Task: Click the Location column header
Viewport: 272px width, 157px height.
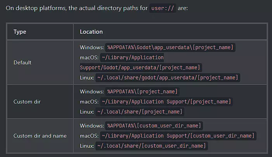Action: (91, 32)
